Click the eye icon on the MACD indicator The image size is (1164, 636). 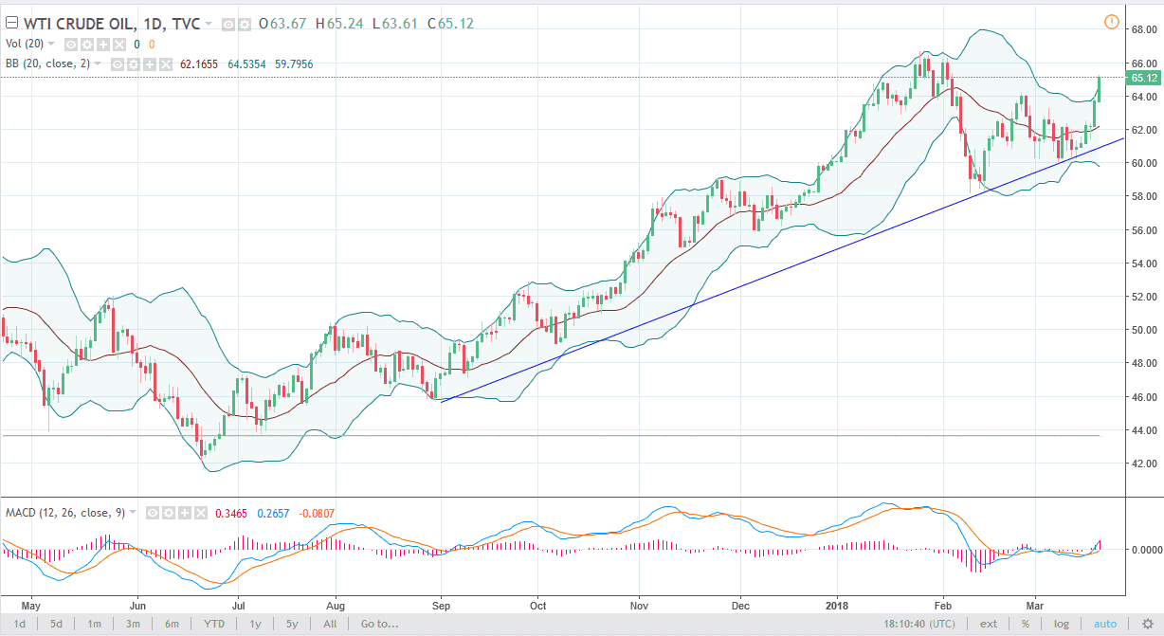click(x=152, y=513)
